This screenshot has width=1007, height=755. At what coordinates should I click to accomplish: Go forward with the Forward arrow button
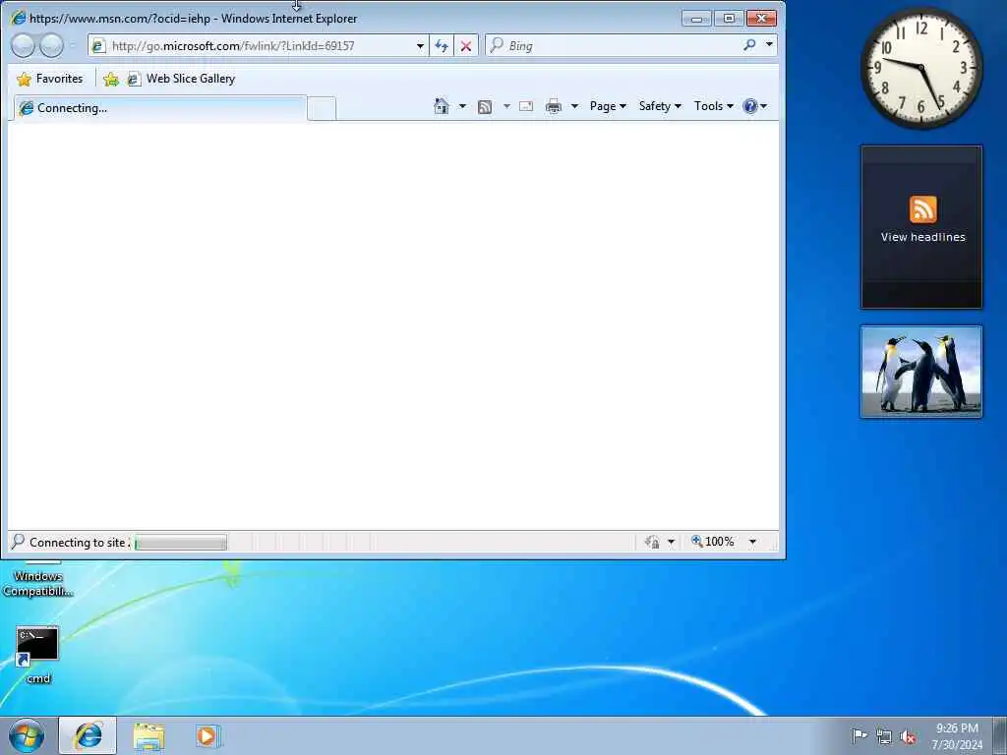pos(52,45)
